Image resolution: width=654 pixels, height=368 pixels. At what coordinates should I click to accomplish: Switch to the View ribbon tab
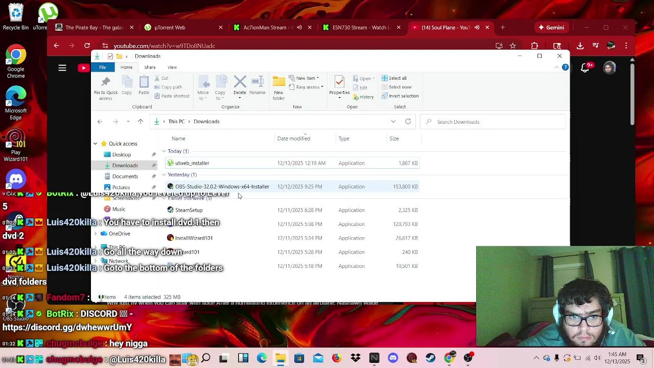(x=172, y=67)
